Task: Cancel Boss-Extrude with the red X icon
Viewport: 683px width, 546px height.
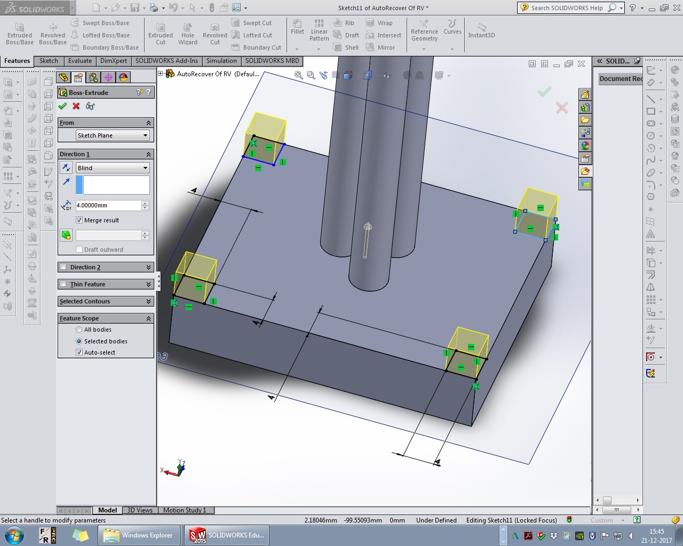Action: pyautogui.click(x=76, y=106)
